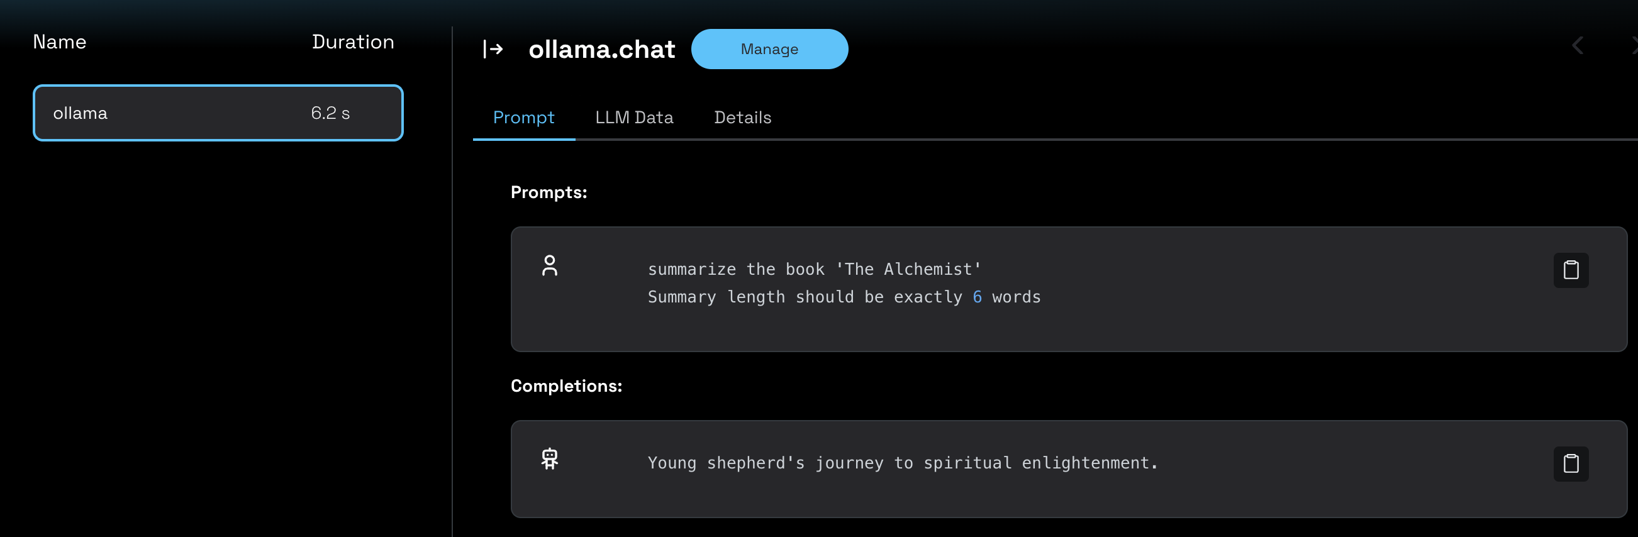Click the ollama.chat span title
Image resolution: width=1638 pixels, height=537 pixels.
(x=601, y=50)
